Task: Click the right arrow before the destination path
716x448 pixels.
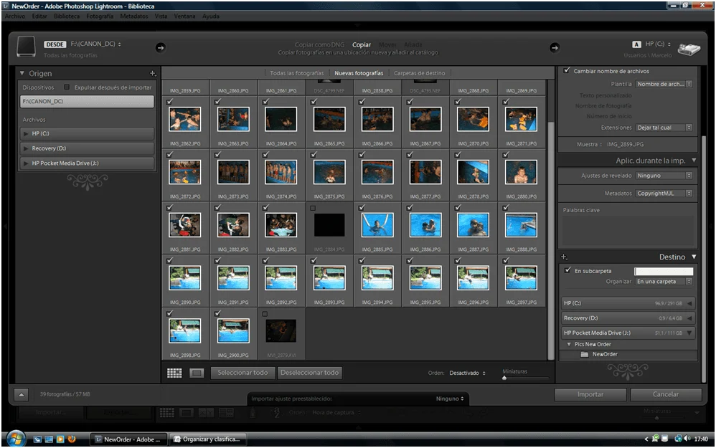Action: click(x=555, y=47)
